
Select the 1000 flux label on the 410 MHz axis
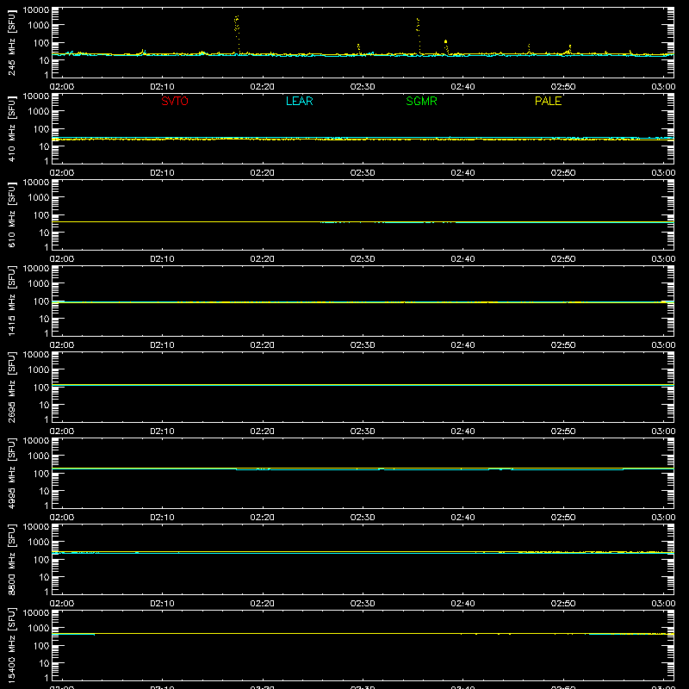[x=39, y=112]
